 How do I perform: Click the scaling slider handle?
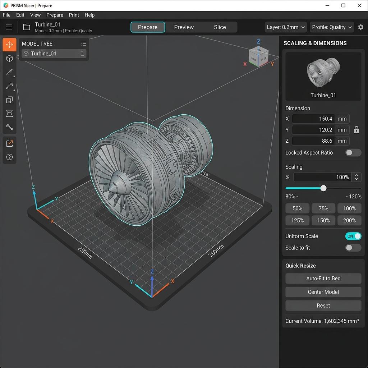[x=323, y=188]
